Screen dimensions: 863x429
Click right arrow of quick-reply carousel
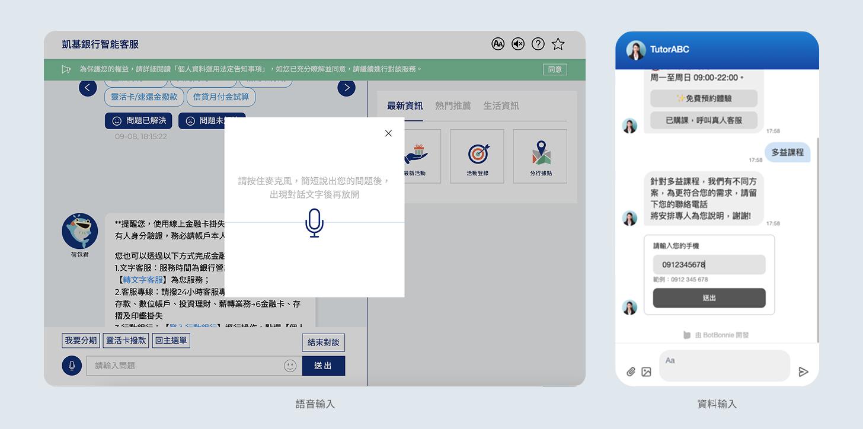pos(347,88)
